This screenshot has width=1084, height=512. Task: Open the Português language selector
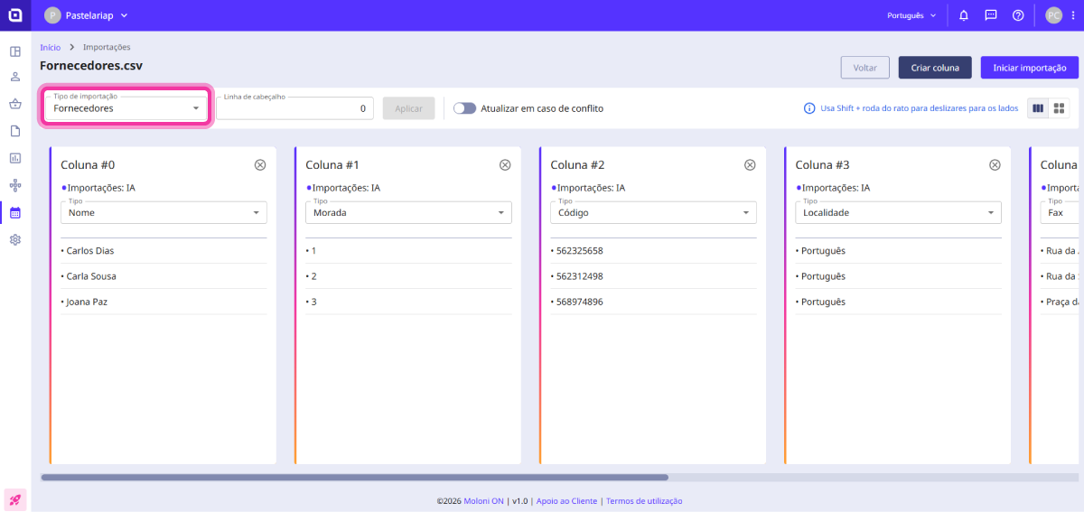[x=911, y=15]
